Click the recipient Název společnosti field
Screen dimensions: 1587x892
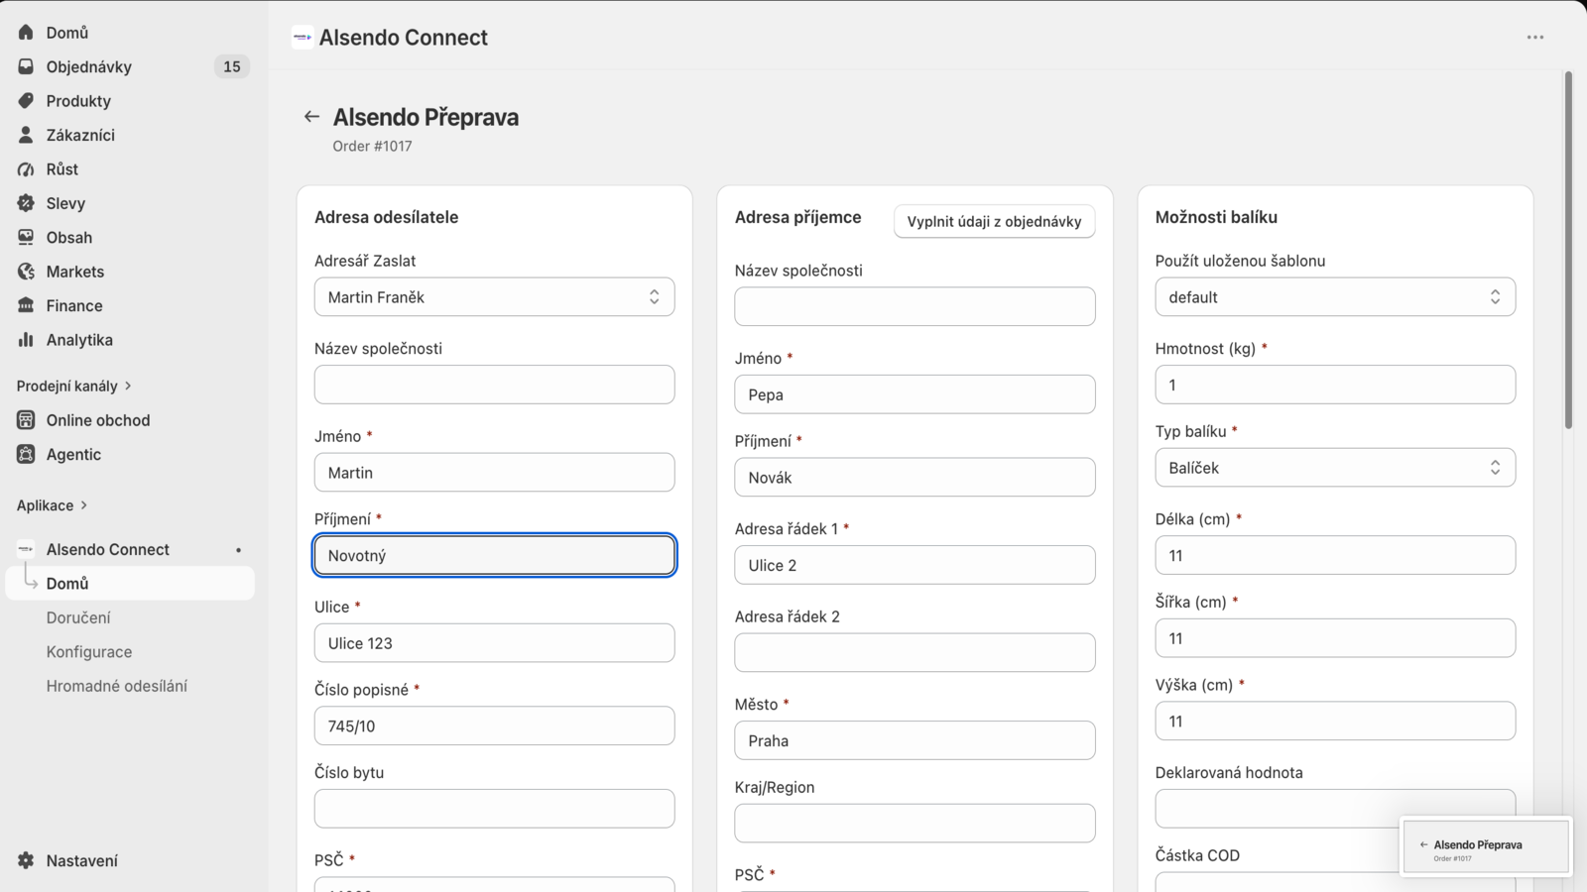click(x=915, y=306)
